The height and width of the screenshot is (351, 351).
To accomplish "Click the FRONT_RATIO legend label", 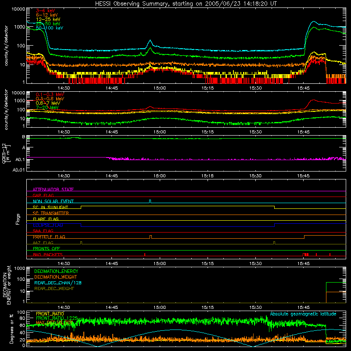I will pos(50,314).
